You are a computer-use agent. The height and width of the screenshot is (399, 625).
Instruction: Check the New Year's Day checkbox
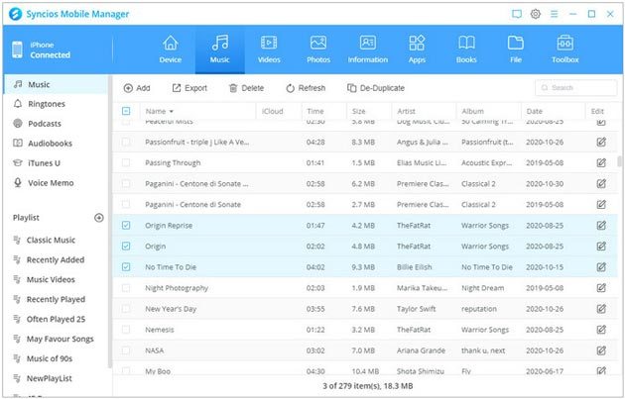[126, 309]
